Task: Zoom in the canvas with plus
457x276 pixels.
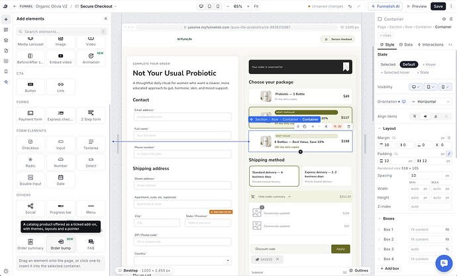Action: (248, 6)
